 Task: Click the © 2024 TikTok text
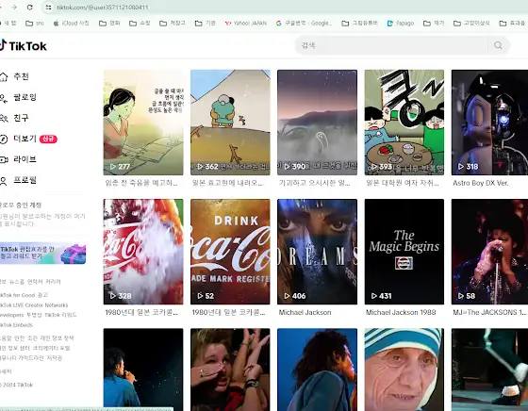[x=17, y=386]
